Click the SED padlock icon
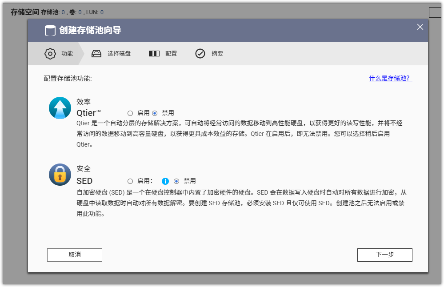The height and width of the screenshot is (287, 444). pos(60,175)
